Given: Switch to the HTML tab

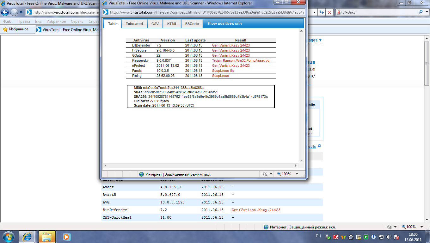Looking at the screenshot, I should coord(172,24).
